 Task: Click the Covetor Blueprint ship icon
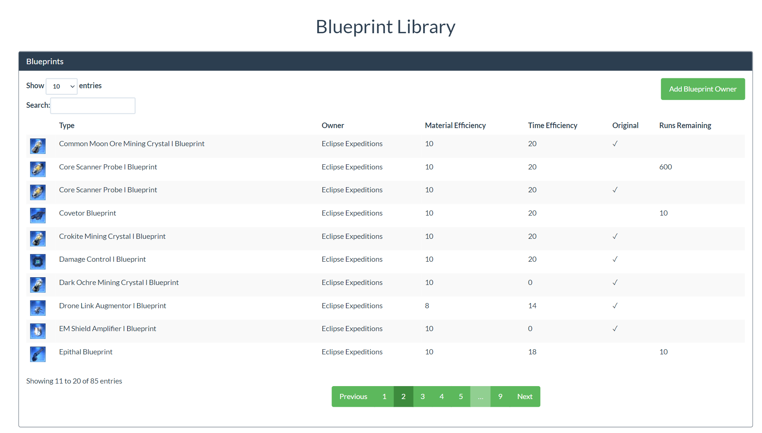(x=38, y=216)
